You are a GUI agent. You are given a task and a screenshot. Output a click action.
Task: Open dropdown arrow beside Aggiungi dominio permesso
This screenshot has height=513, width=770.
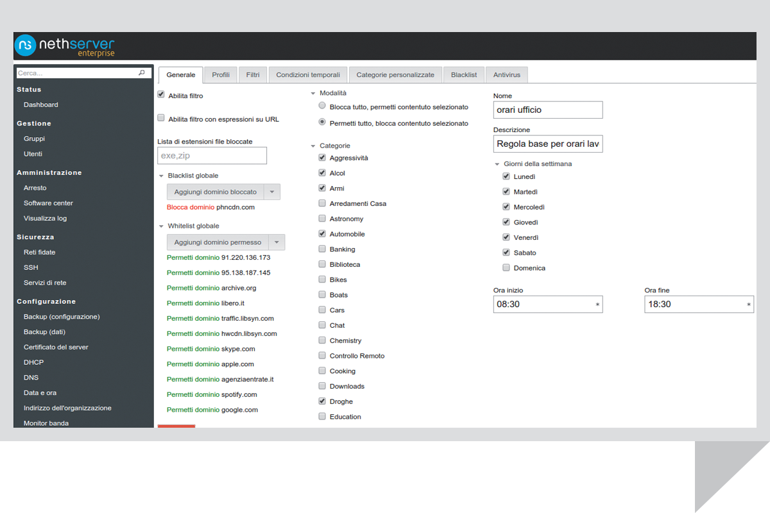click(277, 242)
